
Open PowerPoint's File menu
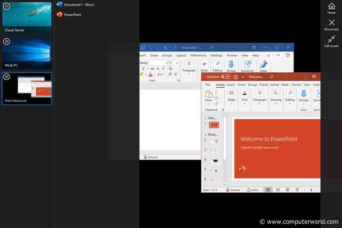[x=208, y=84]
